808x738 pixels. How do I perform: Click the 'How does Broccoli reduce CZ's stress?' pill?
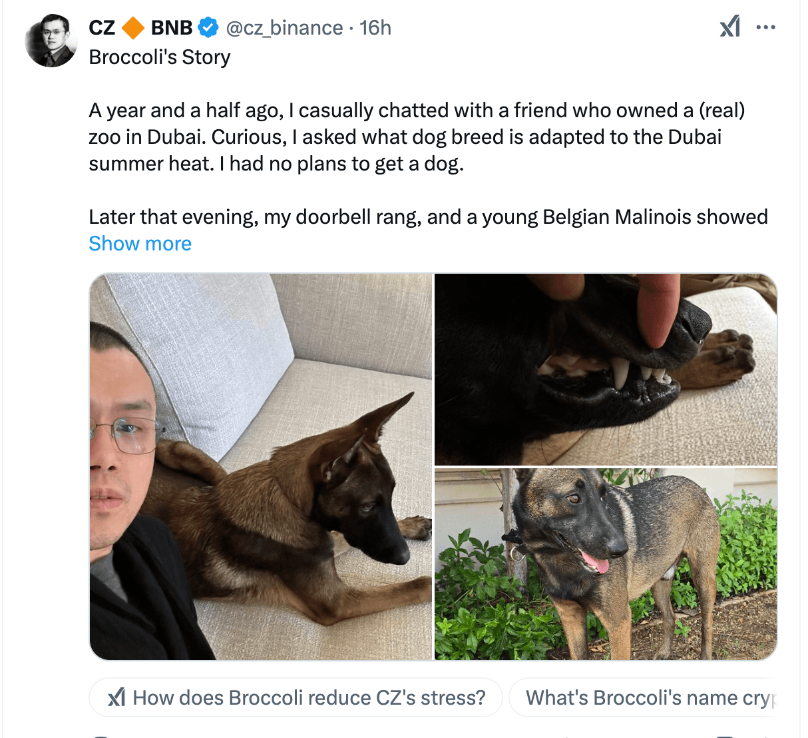tap(296, 697)
